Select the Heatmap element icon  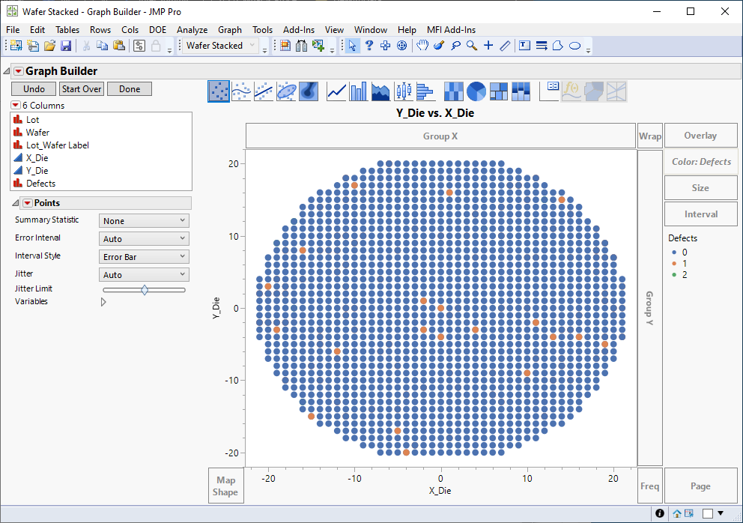point(453,91)
